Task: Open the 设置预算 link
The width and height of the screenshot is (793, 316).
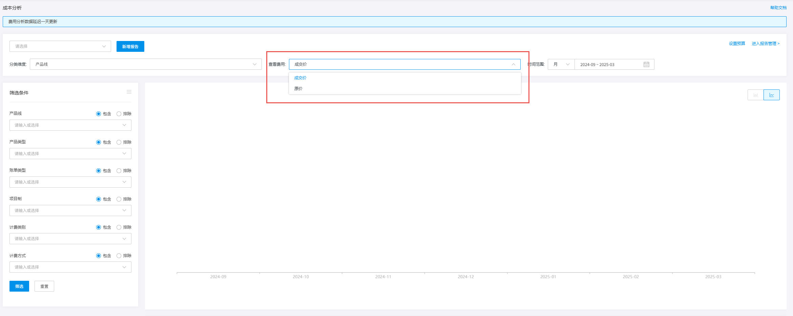Action: (x=737, y=44)
